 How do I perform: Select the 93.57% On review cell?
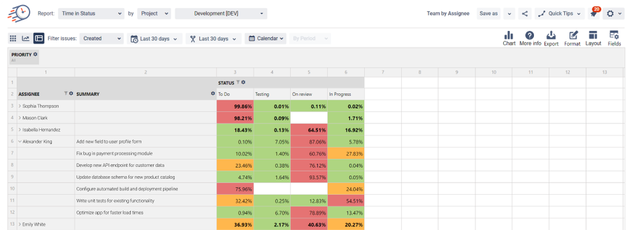[309, 177]
